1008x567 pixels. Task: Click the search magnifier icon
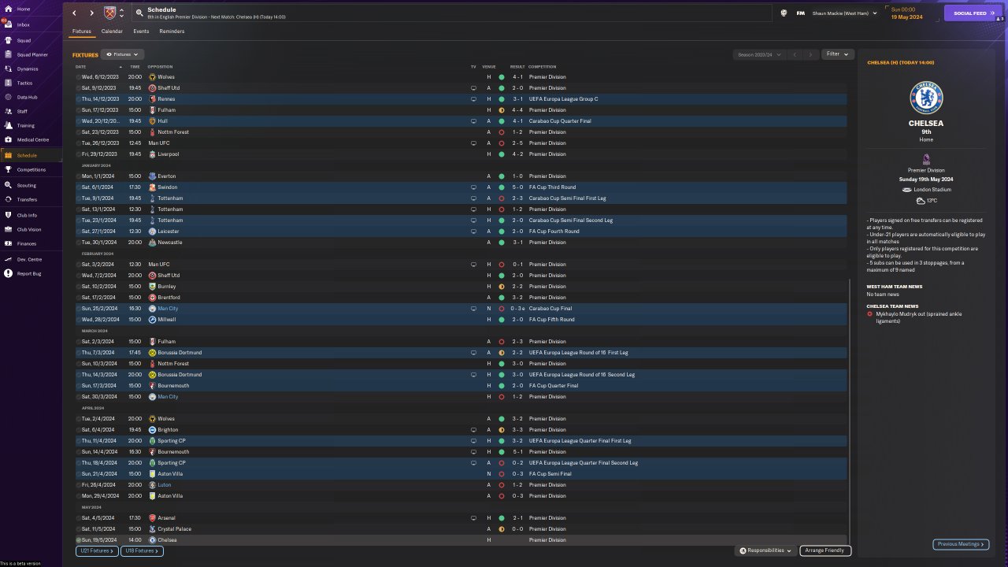point(139,13)
